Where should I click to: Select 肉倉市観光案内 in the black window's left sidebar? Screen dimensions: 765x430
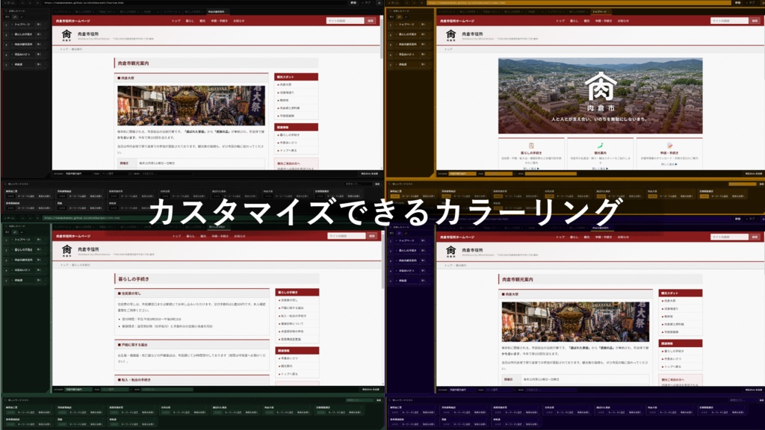pyautogui.click(x=23, y=44)
